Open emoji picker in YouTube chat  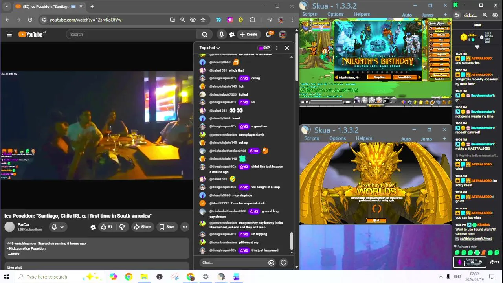pyautogui.click(x=271, y=263)
